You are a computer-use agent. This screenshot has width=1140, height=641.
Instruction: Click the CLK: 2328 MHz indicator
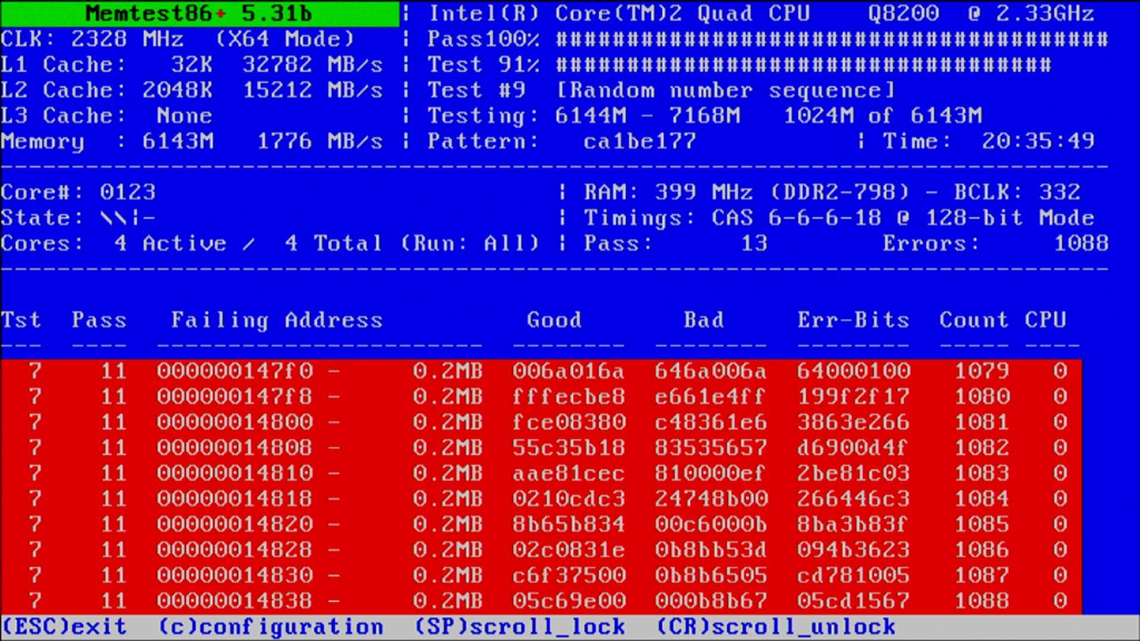[x=89, y=39]
